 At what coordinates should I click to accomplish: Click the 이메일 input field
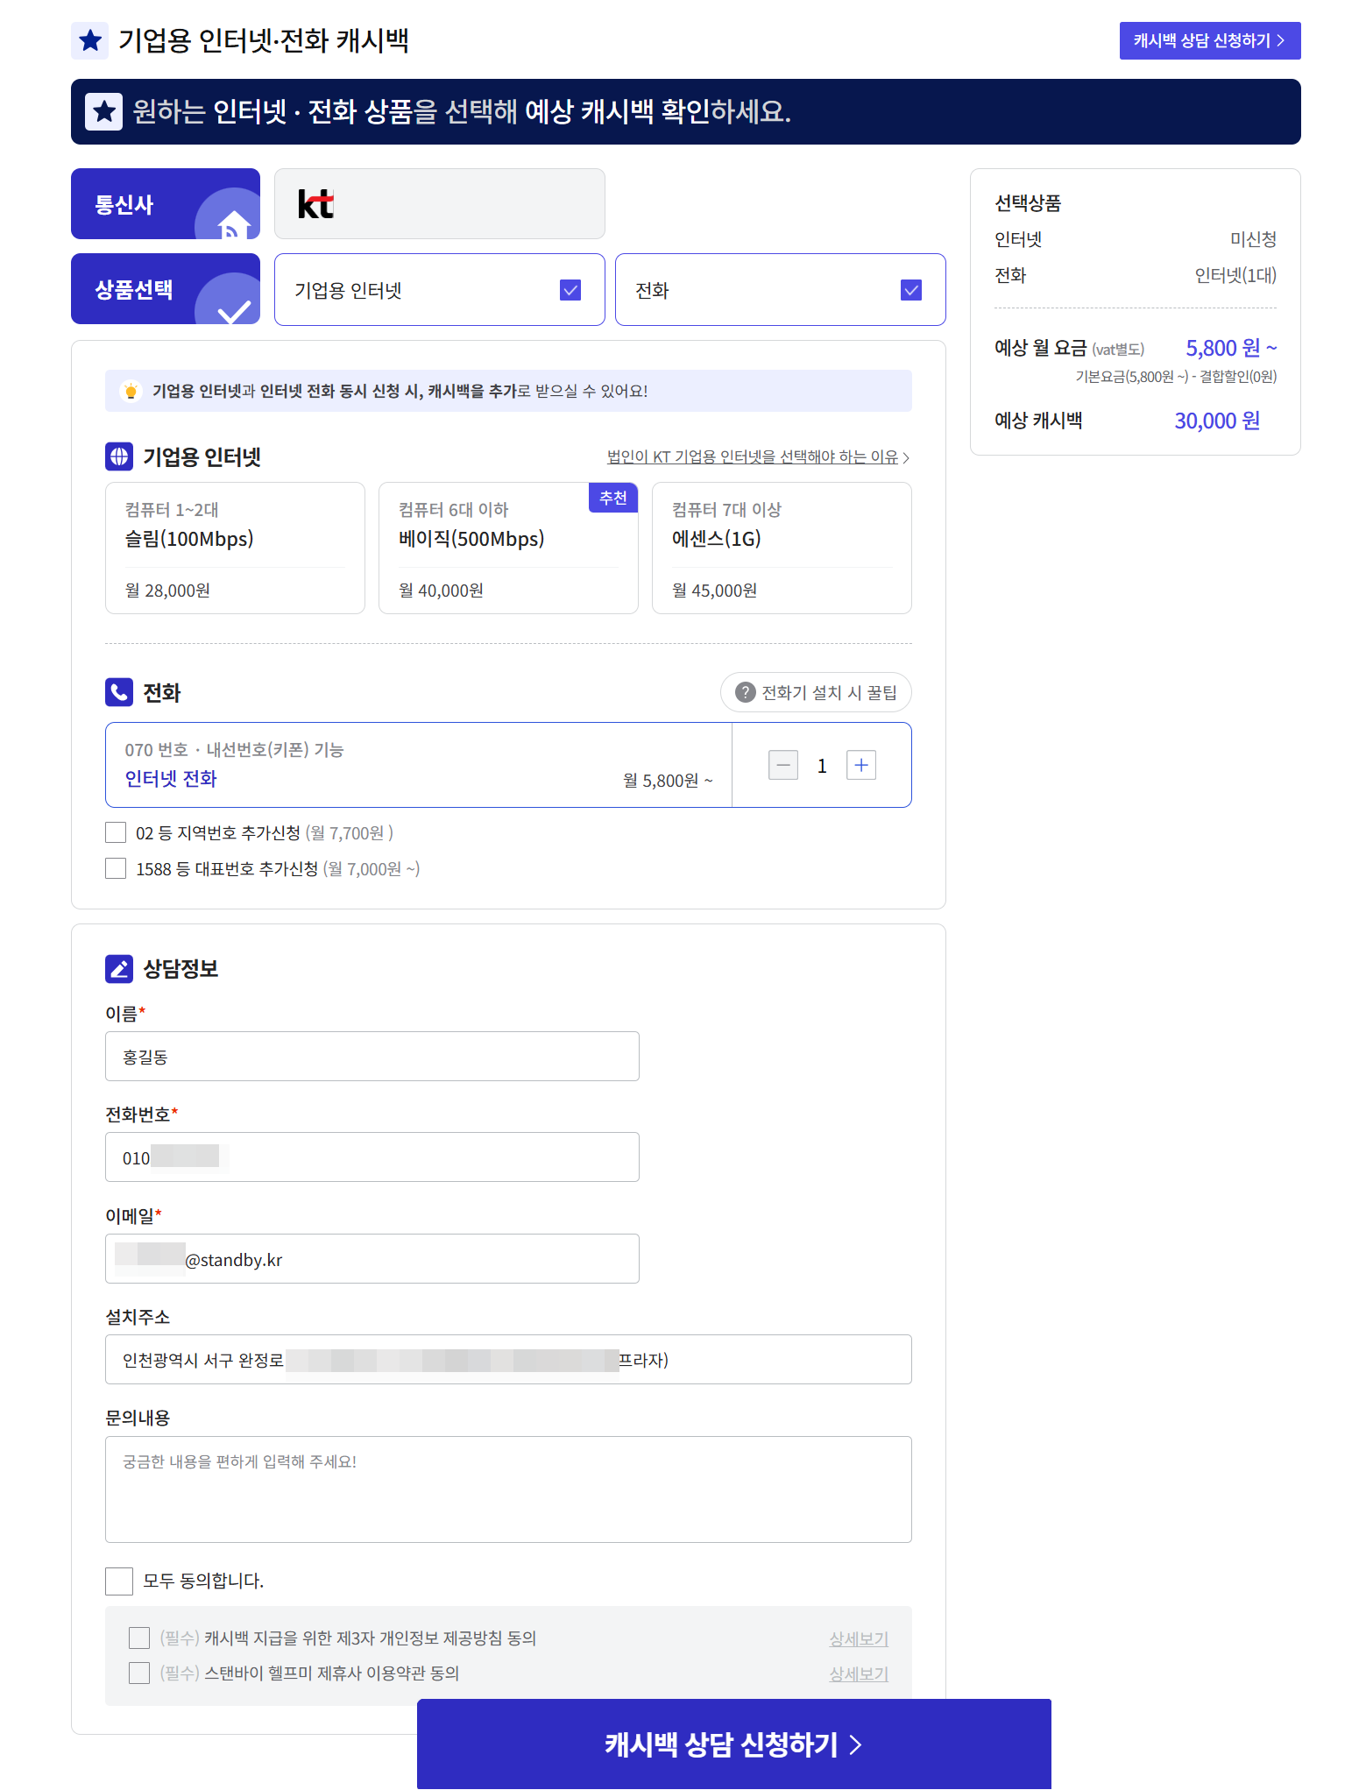[x=372, y=1258]
